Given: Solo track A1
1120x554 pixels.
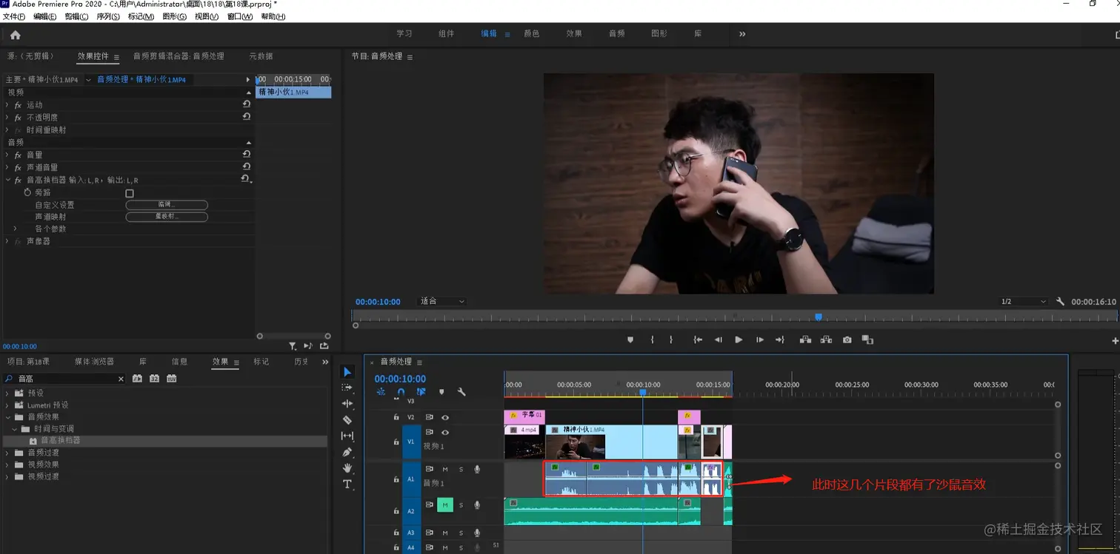Looking at the screenshot, I should point(461,469).
